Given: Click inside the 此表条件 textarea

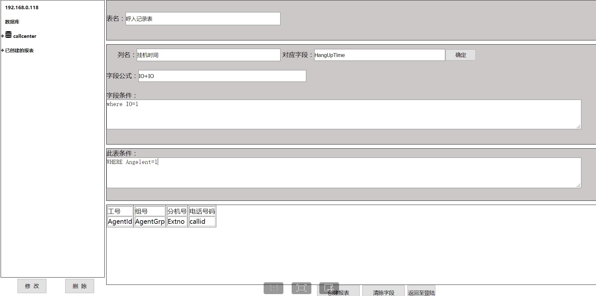Looking at the screenshot, I should 343,173.
